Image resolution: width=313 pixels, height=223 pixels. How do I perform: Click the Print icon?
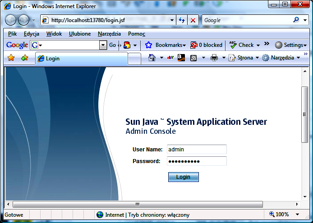[x=214, y=58]
